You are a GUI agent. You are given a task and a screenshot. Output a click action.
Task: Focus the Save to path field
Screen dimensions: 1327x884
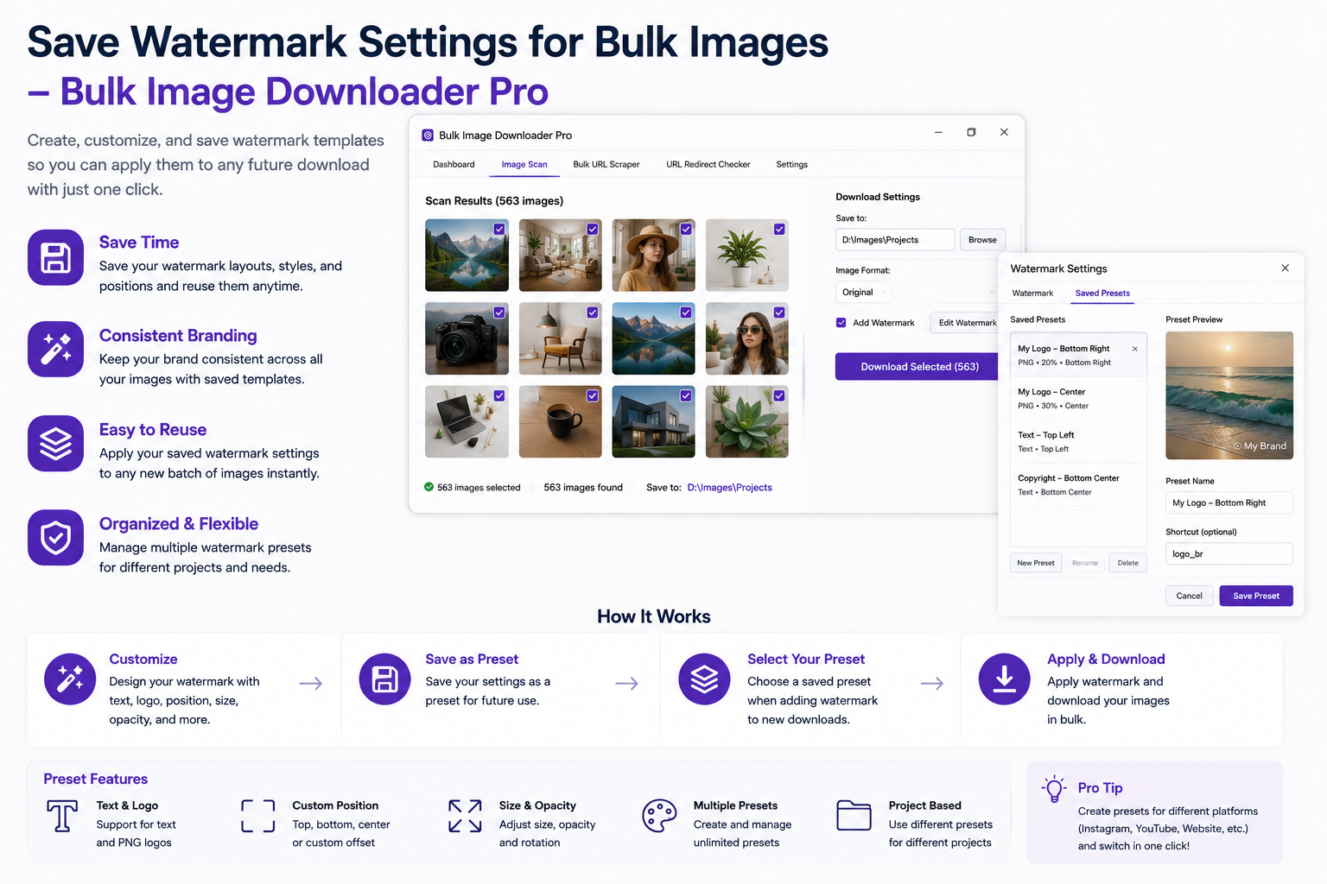895,240
